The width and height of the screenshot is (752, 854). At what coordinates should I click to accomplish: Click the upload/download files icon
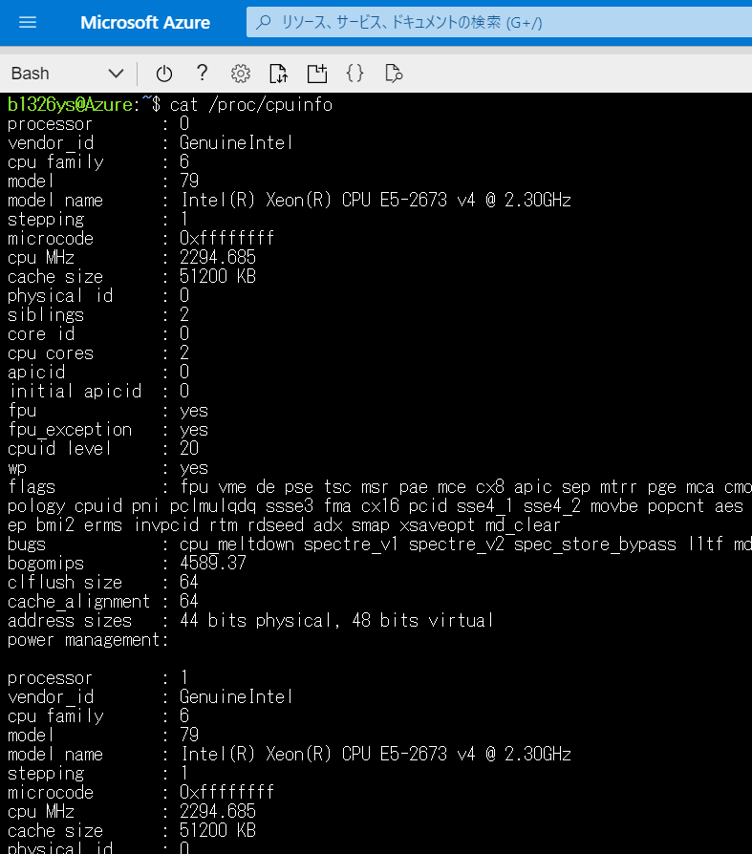278,74
